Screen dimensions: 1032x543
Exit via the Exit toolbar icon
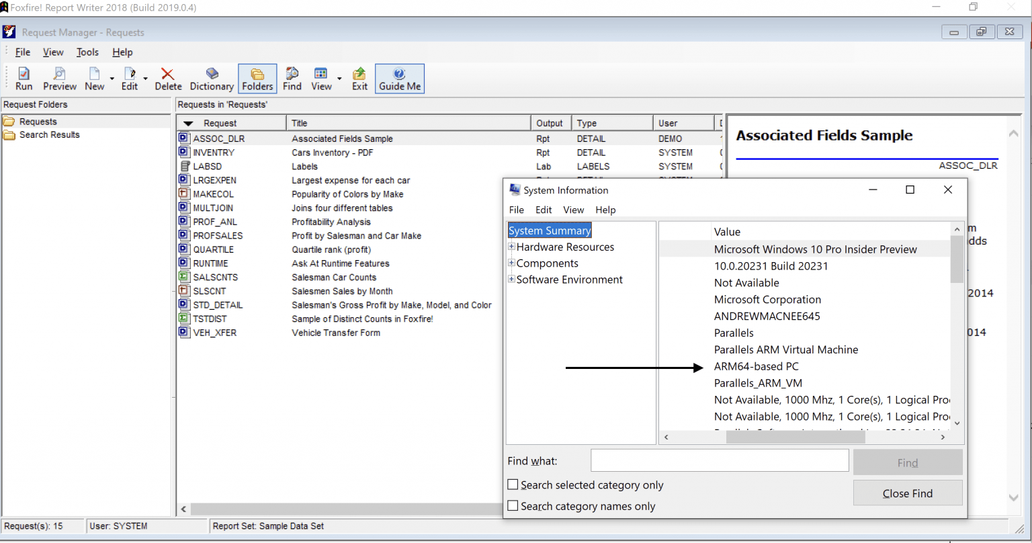[359, 79]
